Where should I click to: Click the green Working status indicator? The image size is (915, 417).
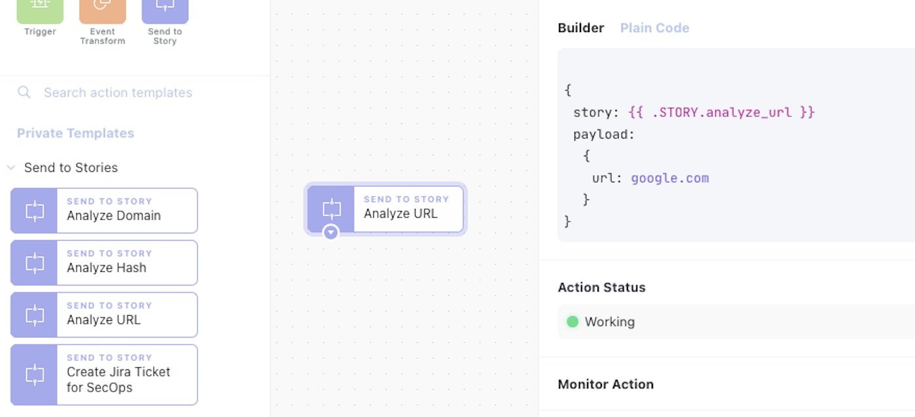pos(573,322)
